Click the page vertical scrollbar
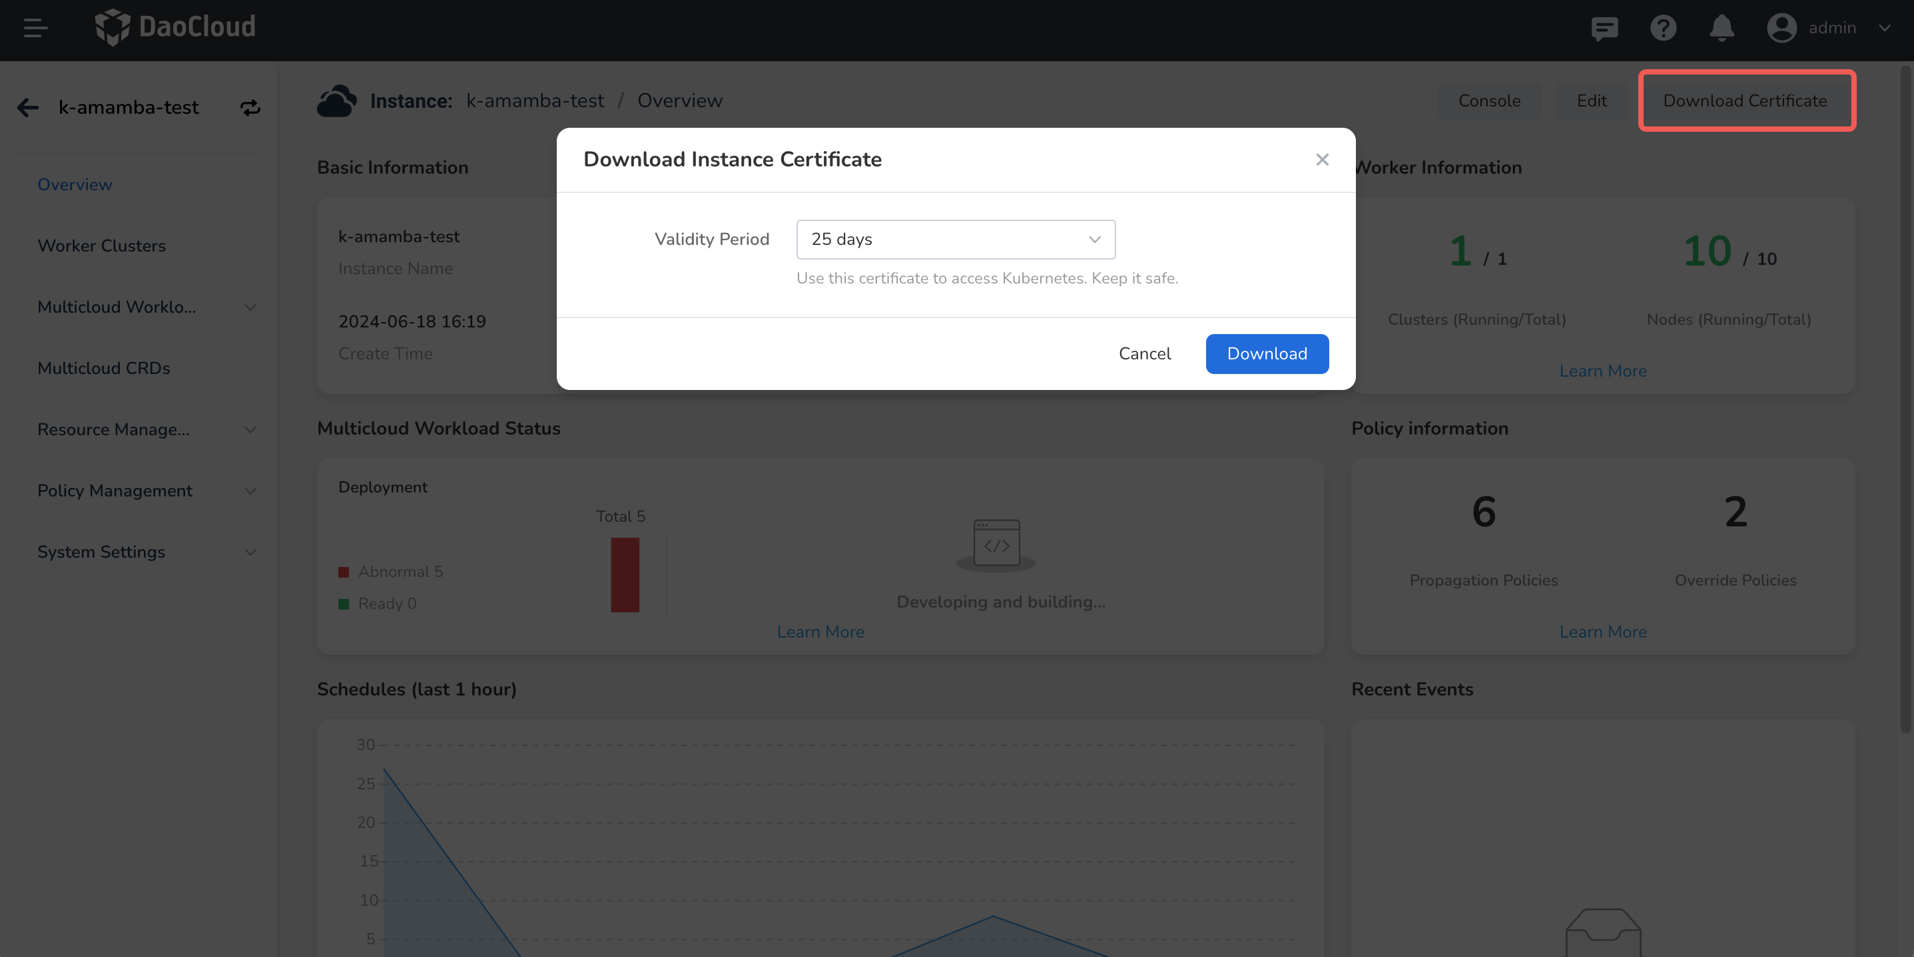Viewport: 1914px width, 957px height. click(1907, 401)
